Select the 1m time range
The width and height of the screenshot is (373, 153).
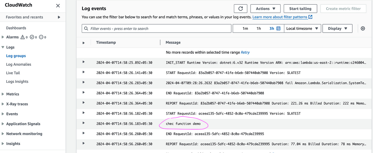(245, 29)
